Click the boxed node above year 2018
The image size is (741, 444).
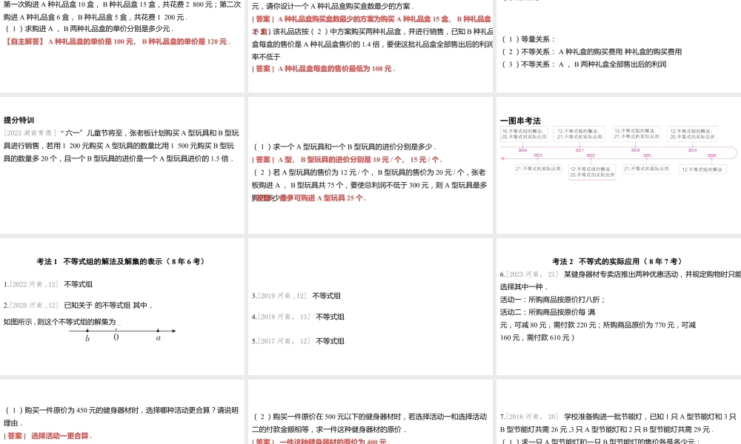(636, 133)
